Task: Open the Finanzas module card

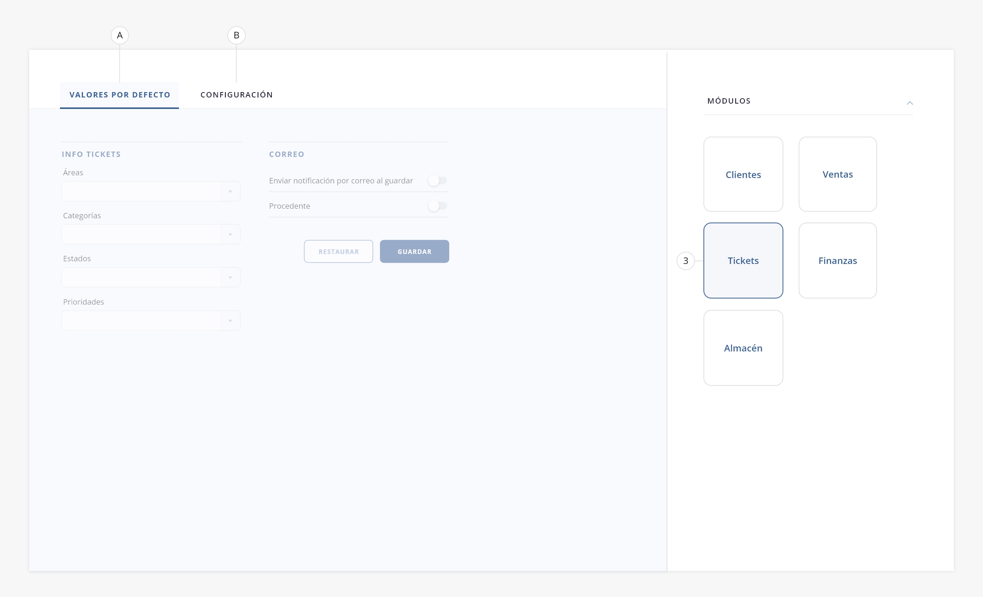Action: [837, 260]
